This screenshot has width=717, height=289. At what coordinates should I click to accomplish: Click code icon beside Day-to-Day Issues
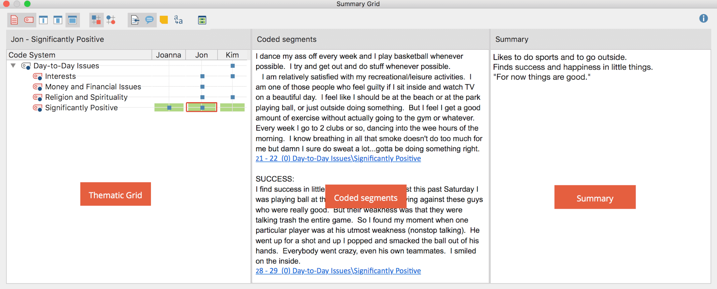point(26,66)
